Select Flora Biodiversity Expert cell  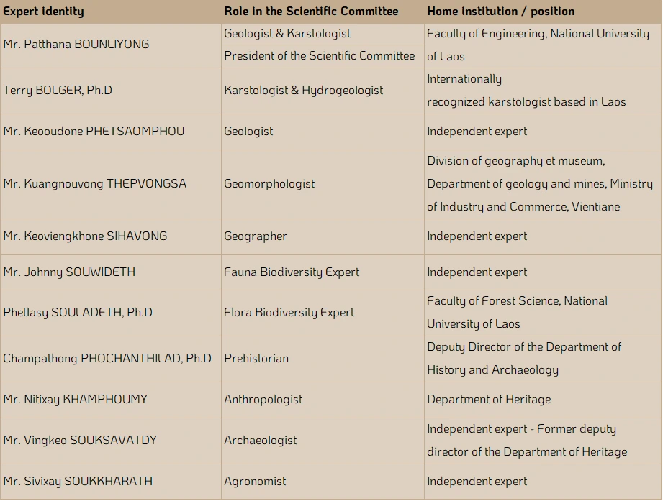click(x=323, y=313)
